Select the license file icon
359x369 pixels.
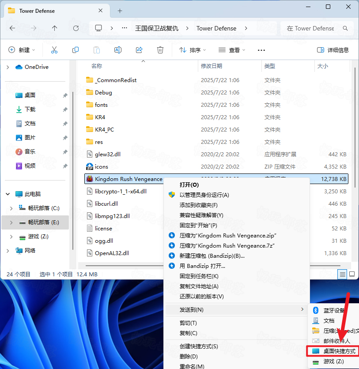coord(90,229)
